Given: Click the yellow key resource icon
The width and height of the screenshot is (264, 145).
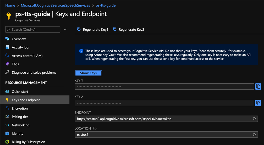Looking at the screenshot, I should tap(9, 16).
